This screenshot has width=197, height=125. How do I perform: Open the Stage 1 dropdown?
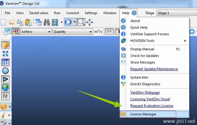click(x=177, y=13)
